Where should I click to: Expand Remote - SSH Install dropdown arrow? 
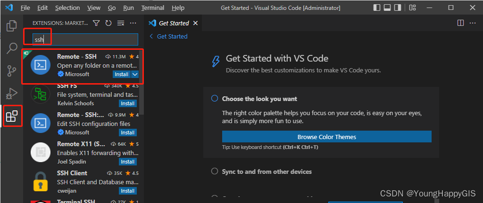pos(135,74)
